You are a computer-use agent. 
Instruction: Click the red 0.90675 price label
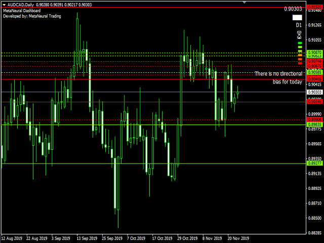[x=315, y=66]
